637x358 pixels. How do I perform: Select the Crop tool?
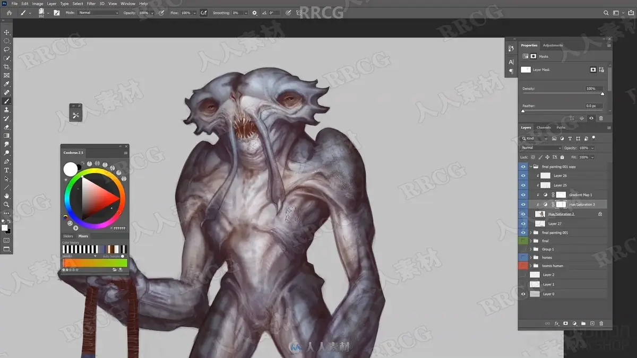click(x=7, y=67)
